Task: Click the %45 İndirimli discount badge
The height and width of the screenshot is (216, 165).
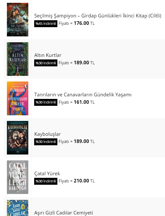Action: pos(46,24)
